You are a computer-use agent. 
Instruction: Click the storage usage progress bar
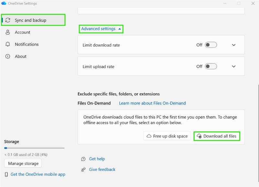click(x=34, y=148)
